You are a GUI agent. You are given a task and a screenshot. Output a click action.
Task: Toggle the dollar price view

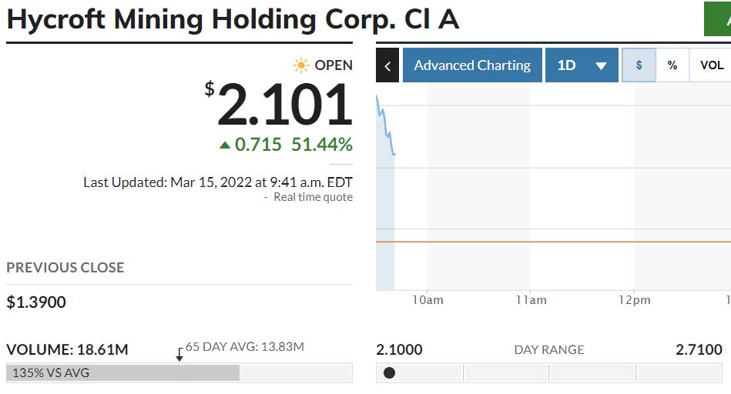[x=639, y=65]
